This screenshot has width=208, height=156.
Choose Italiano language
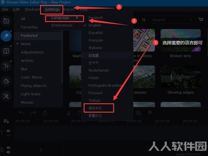point(107,48)
